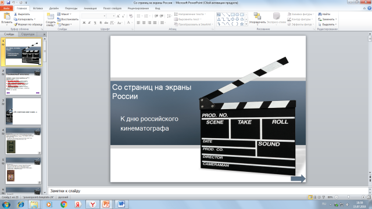Screen dimensions: 372x209
Task: Toggle Underline (Ч) formatting
Action: [95, 23]
